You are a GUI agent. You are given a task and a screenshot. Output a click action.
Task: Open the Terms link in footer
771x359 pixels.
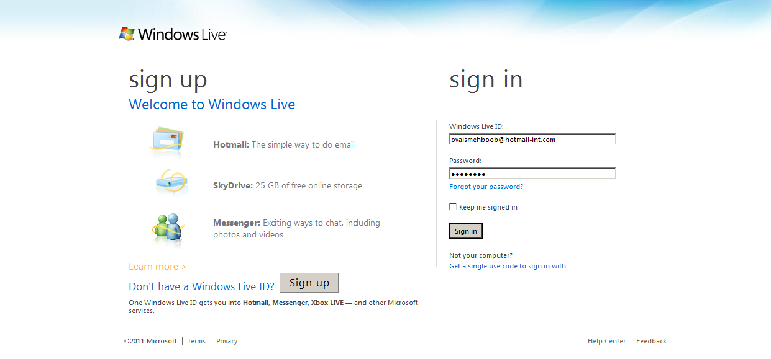(196, 341)
